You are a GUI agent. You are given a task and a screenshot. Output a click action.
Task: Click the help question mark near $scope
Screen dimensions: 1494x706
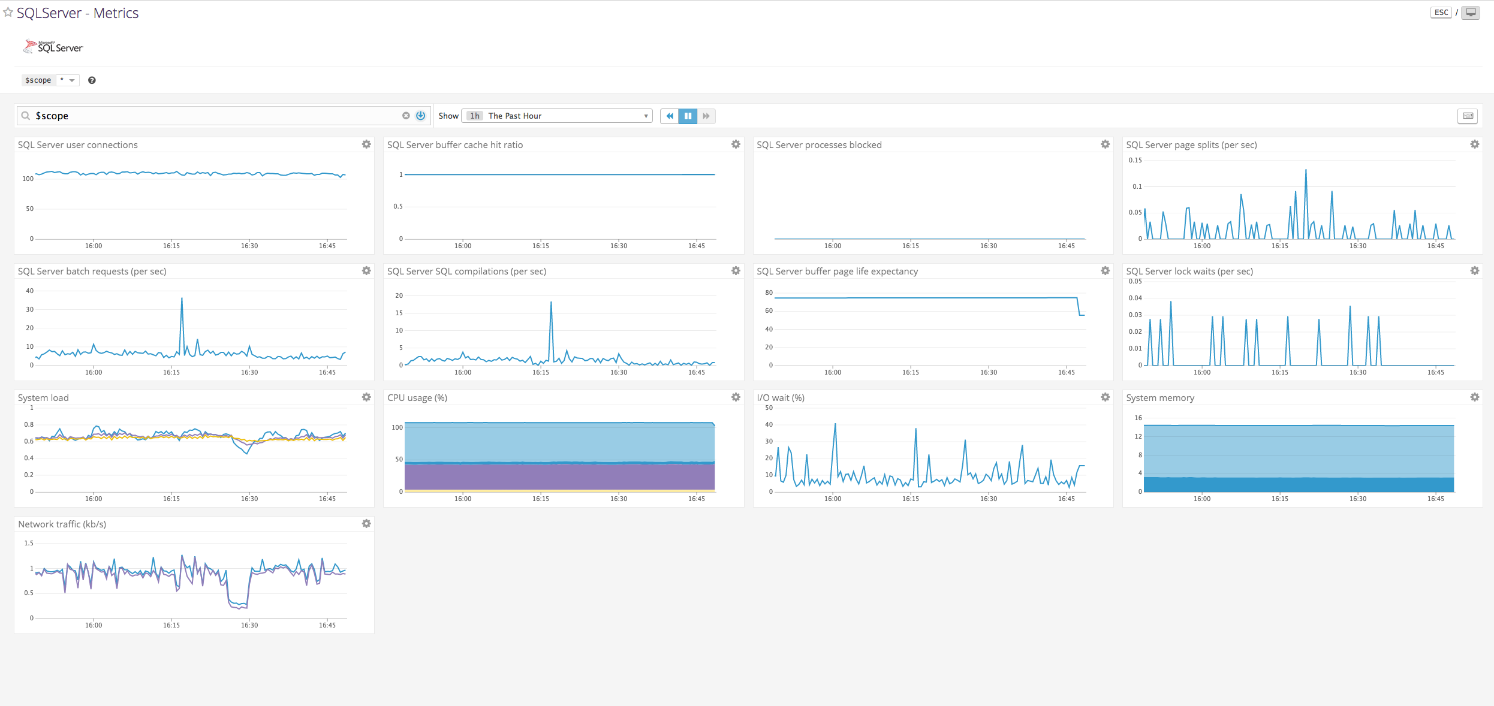click(92, 80)
